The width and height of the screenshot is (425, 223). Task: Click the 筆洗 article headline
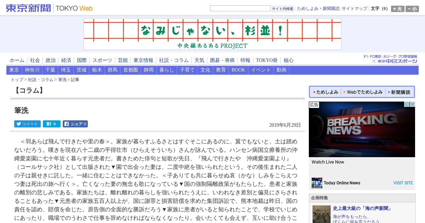21,110
